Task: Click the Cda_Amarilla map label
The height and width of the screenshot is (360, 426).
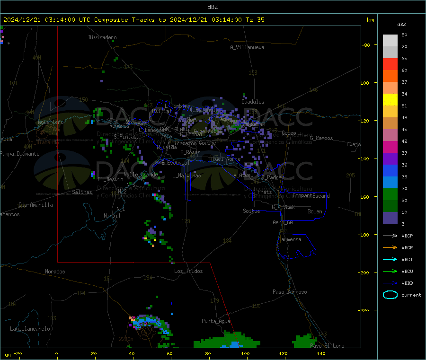Action: (35, 205)
